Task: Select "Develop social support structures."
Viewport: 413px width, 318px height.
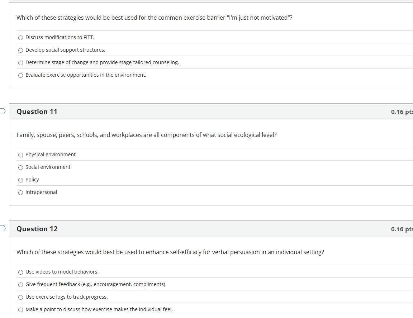Action: pos(20,50)
